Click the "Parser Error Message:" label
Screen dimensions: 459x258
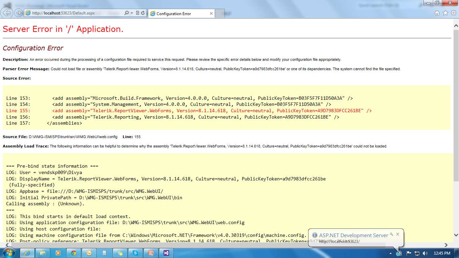[x=26, y=69]
